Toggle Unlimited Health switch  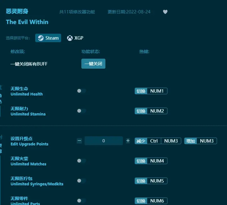tap(81, 91)
